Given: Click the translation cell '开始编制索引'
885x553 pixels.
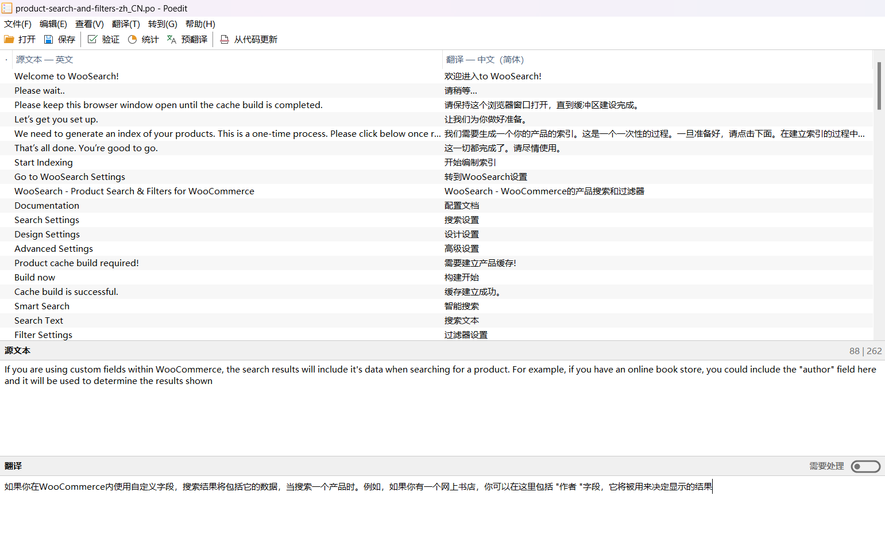Looking at the screenshot, I should point(470,162).
